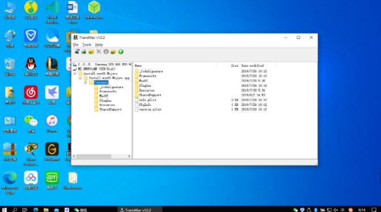The image size is (381, 212).
Task: Select the Cisco Packet Tracer desktop icon
Action: point(31,154)
